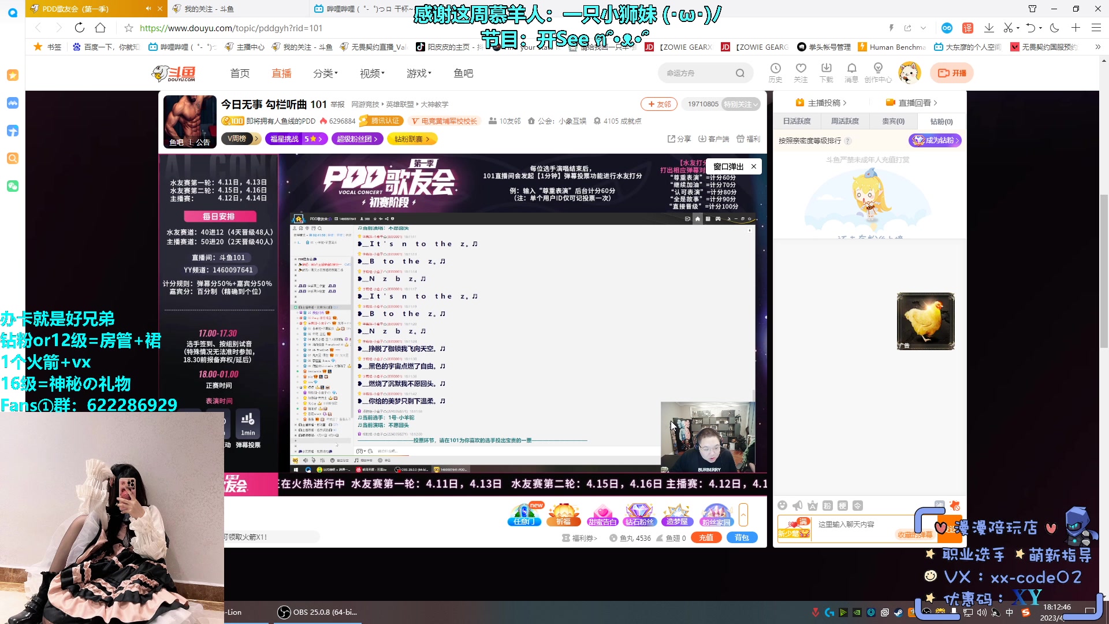
Task: Open Douyu watch history icon
Action: coord(775,73)
